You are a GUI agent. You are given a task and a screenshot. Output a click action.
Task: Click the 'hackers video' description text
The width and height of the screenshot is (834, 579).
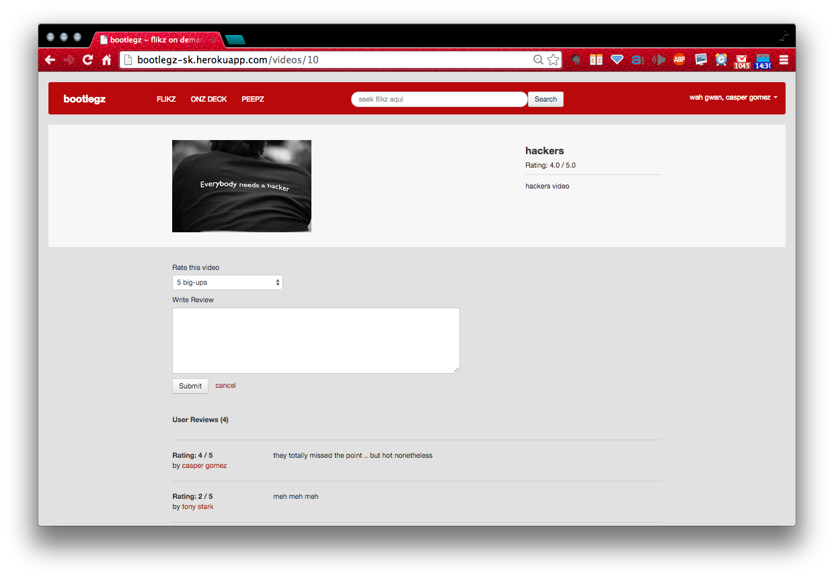click(547, 186)
